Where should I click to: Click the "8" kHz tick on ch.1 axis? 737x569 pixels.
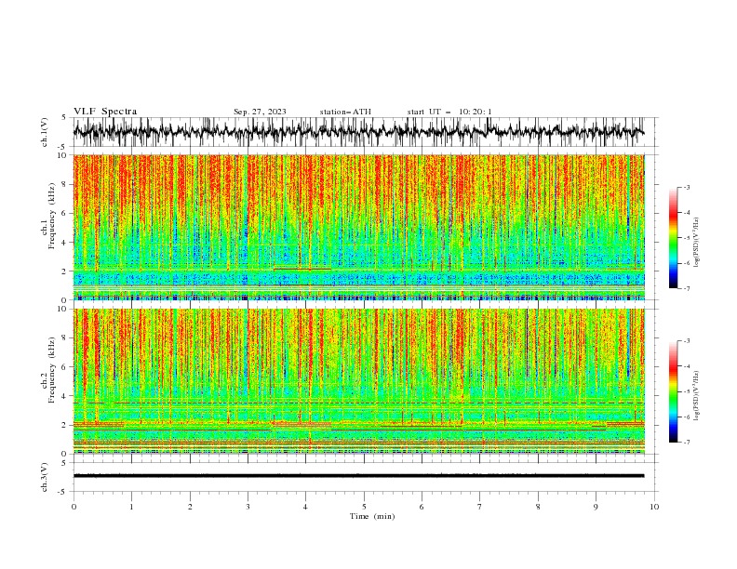pos(66,184)
